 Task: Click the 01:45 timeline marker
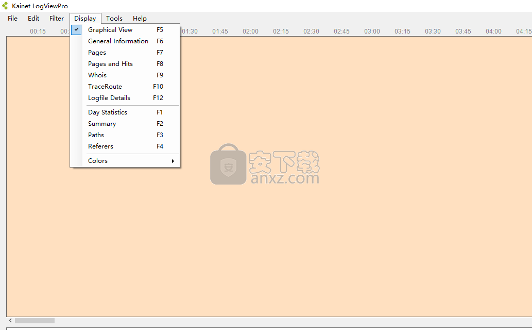pyautogui.click(x=220, y=31)
